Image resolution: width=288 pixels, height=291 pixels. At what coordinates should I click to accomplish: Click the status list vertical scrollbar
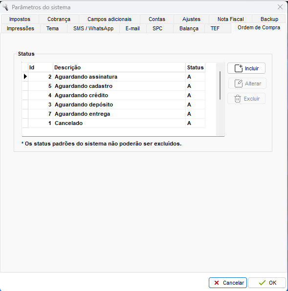point(220,99)
